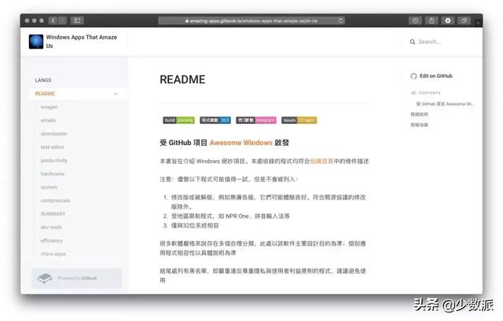Follow the Awesome Windows heading link

pyautogui.click(x=241, y=143)
